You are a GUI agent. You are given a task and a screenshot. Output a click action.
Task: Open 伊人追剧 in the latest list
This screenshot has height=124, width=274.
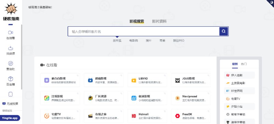pyautogui.click(x=239, y=75)
